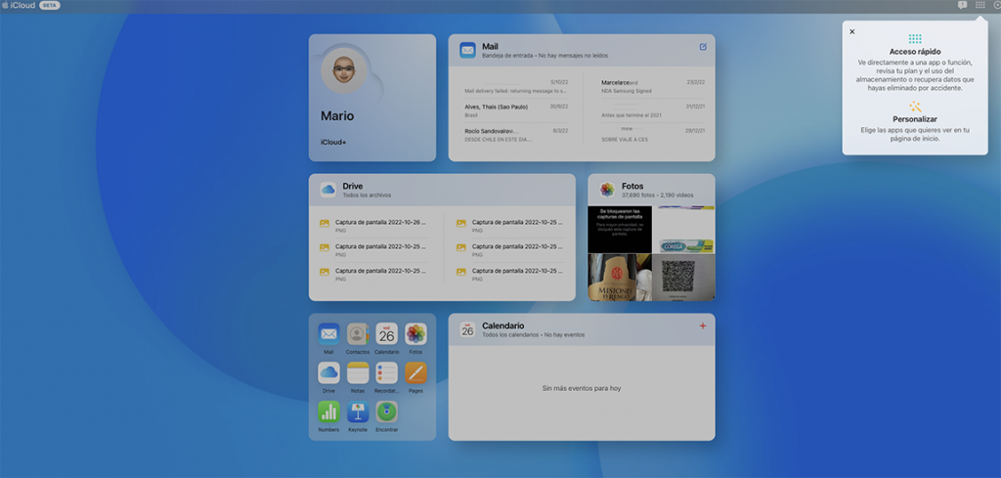The width and height of the screenshot is (1001, 478).
Task: Launch Mail from the apps grid tile
Action: 328,333
